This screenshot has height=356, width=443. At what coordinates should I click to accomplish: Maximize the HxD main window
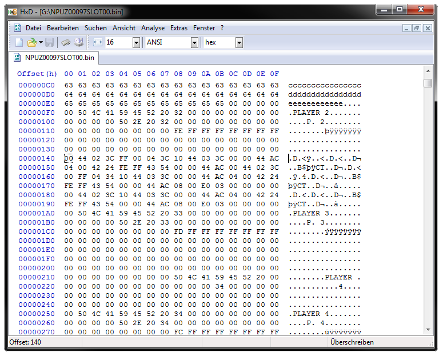400,10
